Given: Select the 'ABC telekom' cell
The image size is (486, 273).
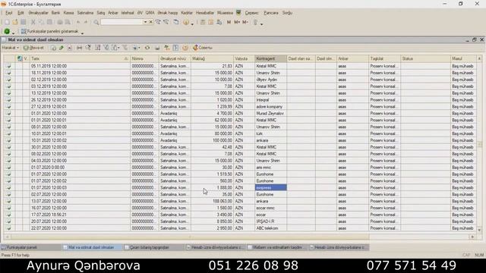Looking at the screenshot, I should coord(270,228).
